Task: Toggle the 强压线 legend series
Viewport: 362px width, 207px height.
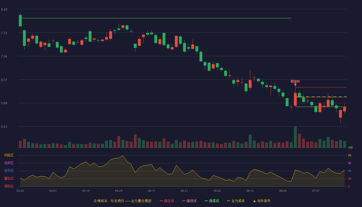Action: (x=167, y=201)
